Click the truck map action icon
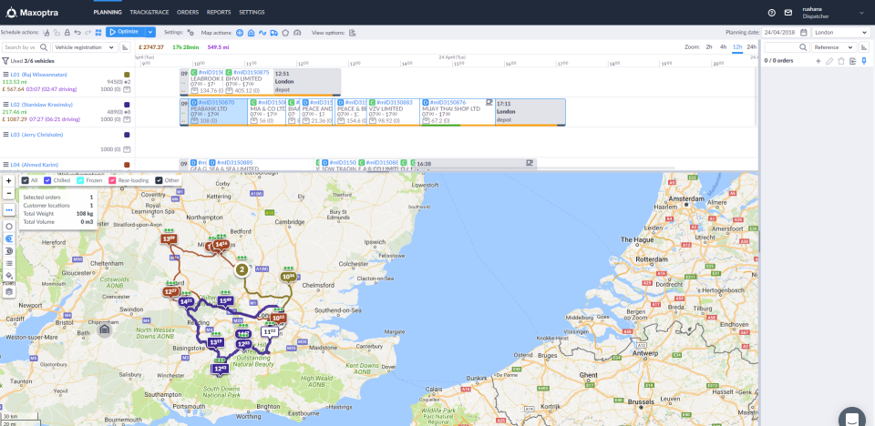875x426 pixels. point(274,33)
